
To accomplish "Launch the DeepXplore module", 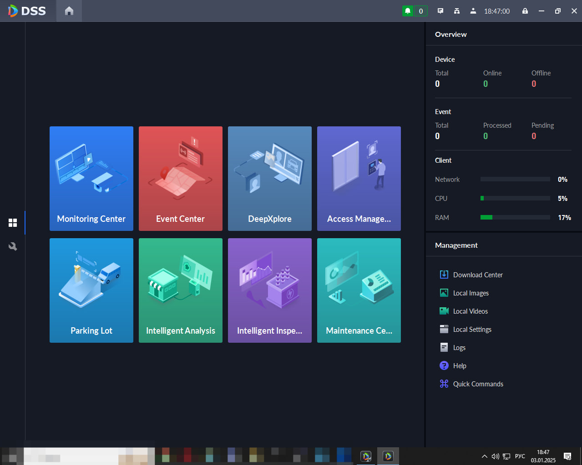I will 270,179.
